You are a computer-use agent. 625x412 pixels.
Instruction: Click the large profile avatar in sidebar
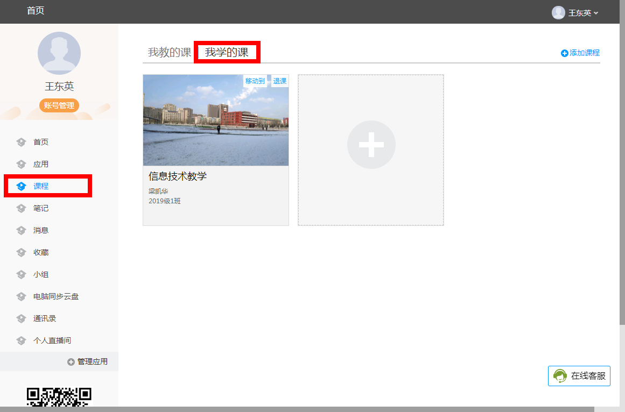[59, 53]
